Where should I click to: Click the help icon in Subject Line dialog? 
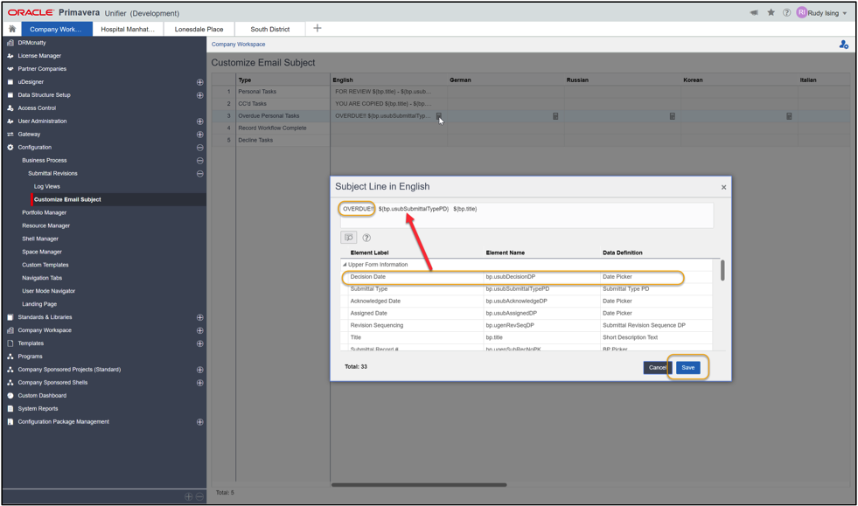366,238
